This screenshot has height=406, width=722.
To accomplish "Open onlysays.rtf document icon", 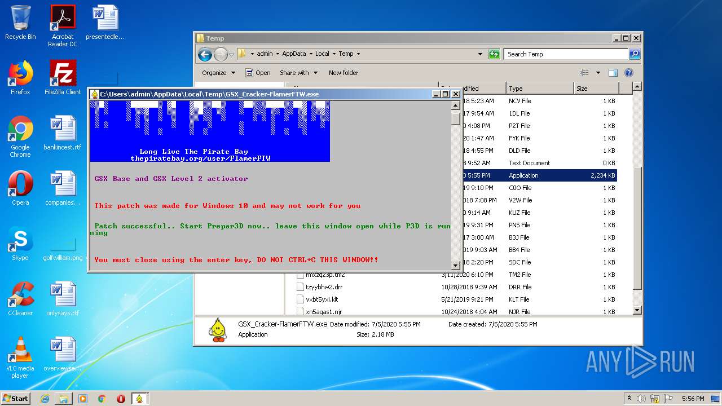I will [x=63, y=299].
